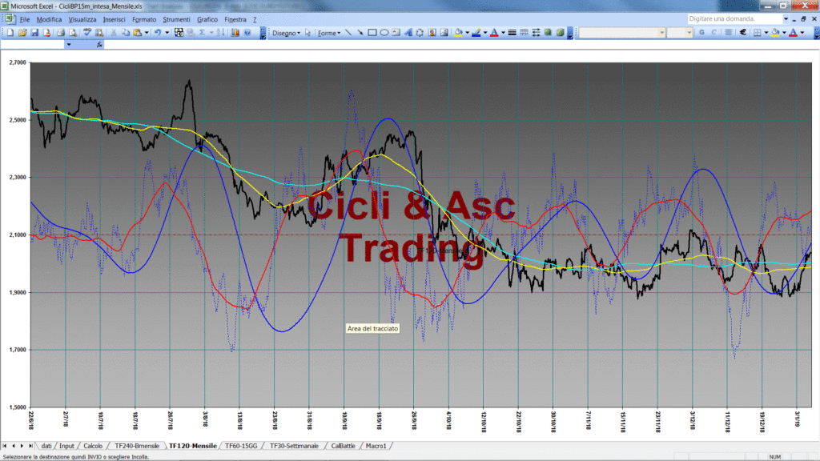Expand the Borders dropdown arrow

click(766, 32)
